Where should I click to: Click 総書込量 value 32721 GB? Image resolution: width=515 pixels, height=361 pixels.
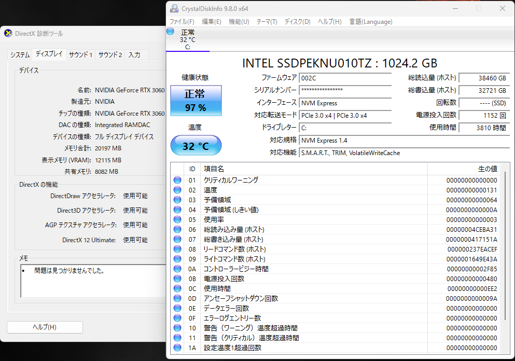(x=484, y=90)
